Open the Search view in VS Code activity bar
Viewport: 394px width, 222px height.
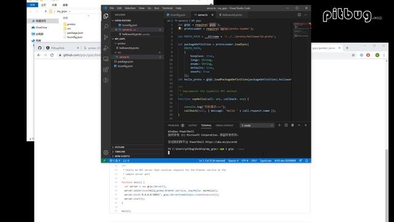coord(106,27)
